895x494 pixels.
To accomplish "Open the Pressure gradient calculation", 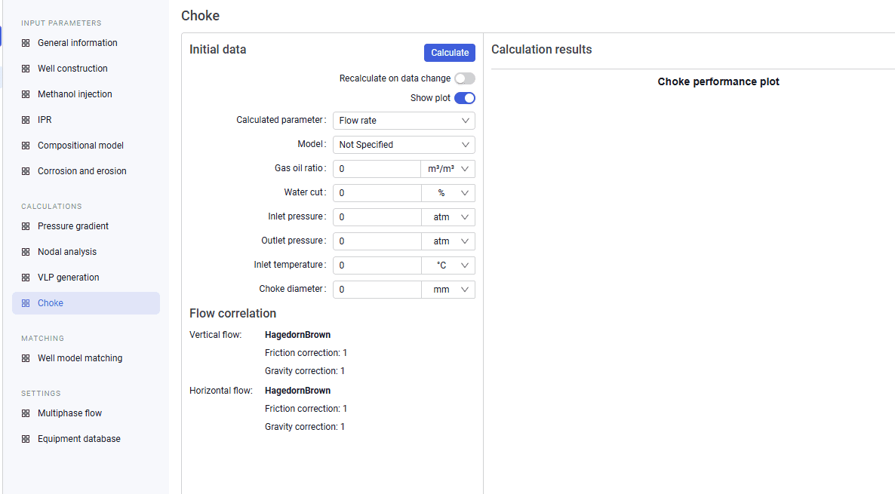I will (x=73, y=226).
